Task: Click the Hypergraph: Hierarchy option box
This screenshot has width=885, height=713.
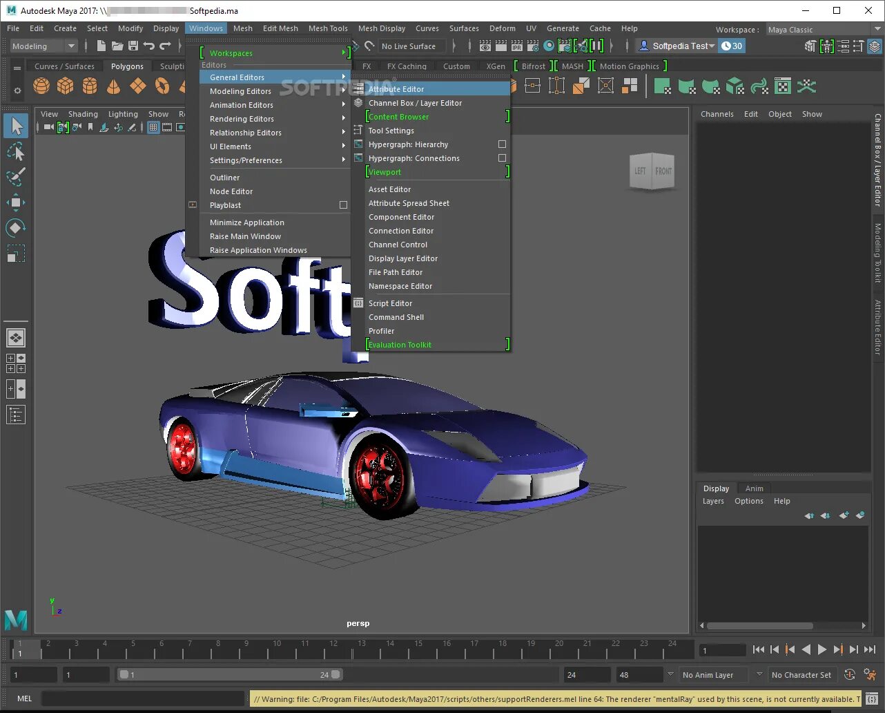Action: click(502, 144)
